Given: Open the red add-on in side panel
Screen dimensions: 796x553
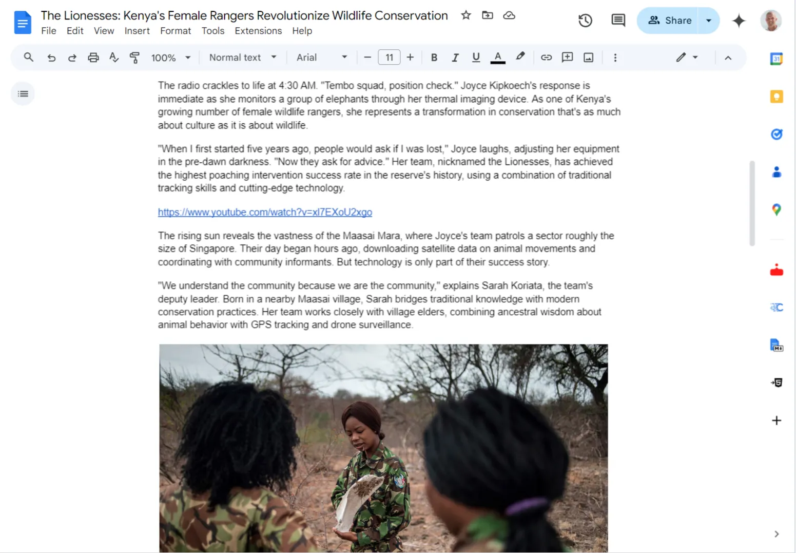Looking at the screenshot, I should (776, 270).
